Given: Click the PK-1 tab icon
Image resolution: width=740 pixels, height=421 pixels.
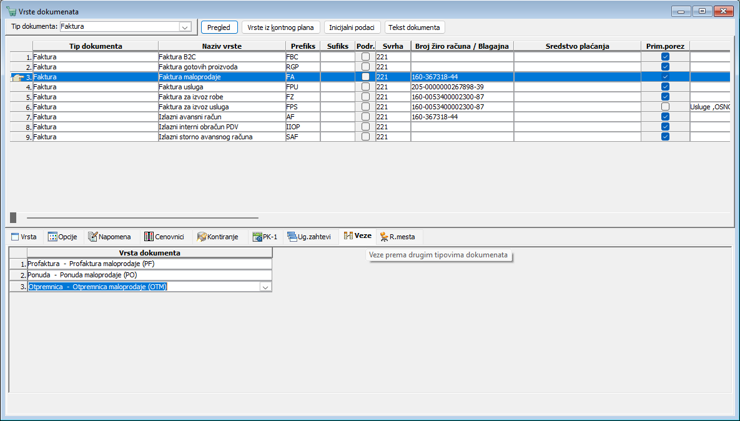Looking at the screenshot, I should click(257, 237).
